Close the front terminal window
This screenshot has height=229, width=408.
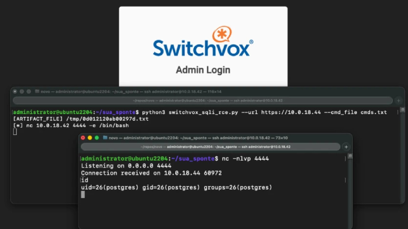(83, 138)
